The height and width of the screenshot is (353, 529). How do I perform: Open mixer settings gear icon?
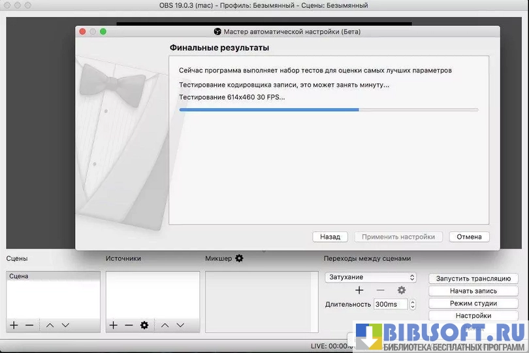pos(239,258)
